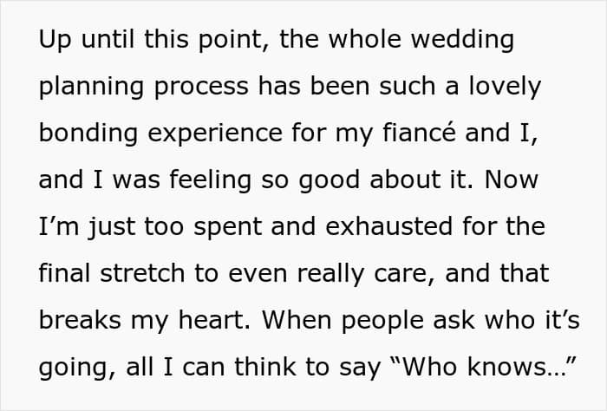Click the word "wedding" in first line
This screenshot has width=607, height=411.
tap(462, 40)
